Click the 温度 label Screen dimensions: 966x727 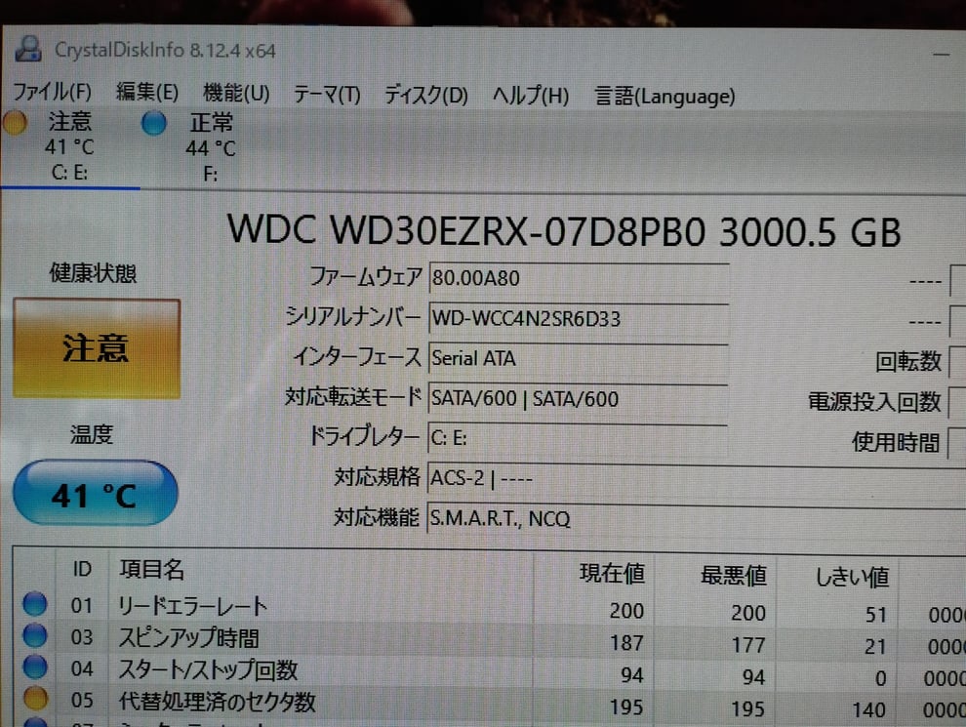click(x=91, y=434)
